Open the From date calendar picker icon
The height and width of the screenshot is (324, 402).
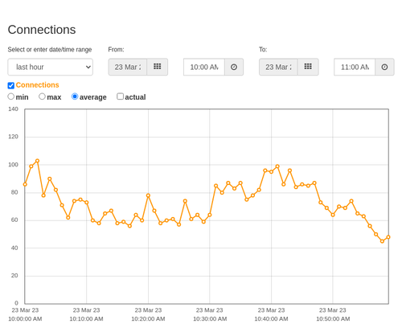158,67
